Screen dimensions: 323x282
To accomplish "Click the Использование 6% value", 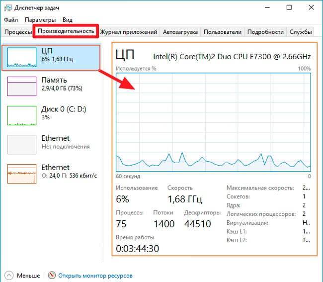I will pos(122,199).
